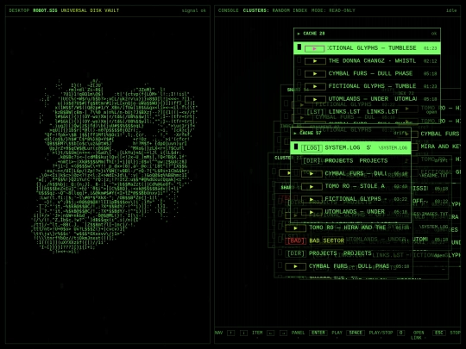Select Clusters: in the console header
Image resolution: width=466 pixels, height=349 pixels.
point(256,10)
